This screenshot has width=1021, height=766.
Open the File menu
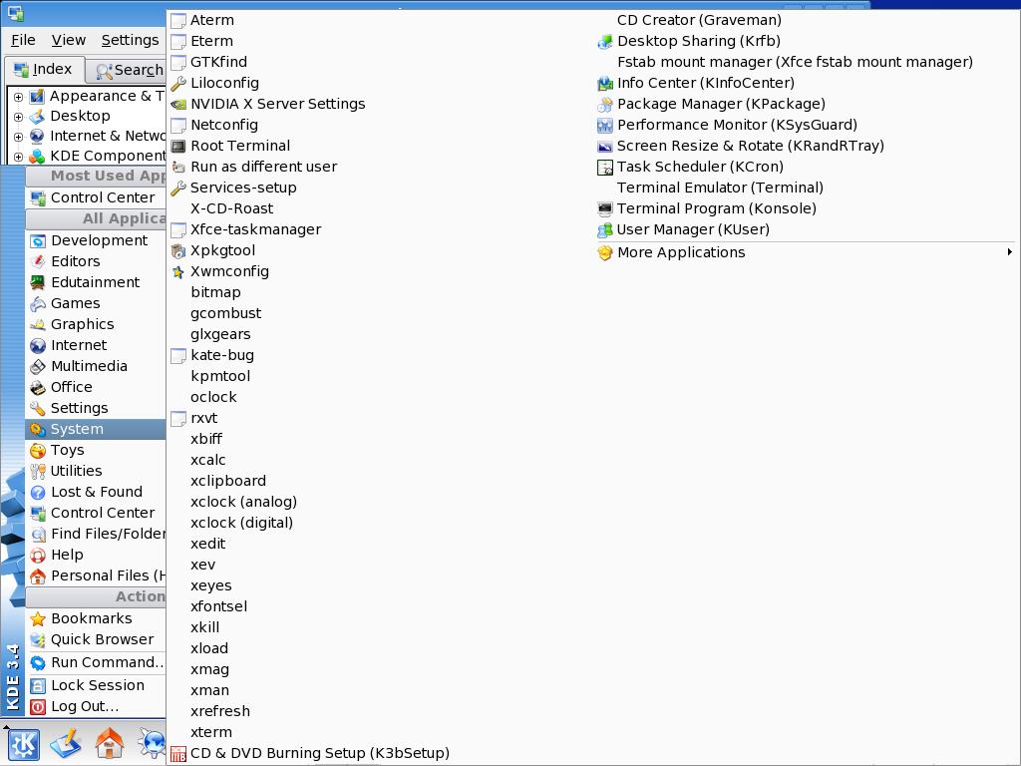(x=24, y=40)
